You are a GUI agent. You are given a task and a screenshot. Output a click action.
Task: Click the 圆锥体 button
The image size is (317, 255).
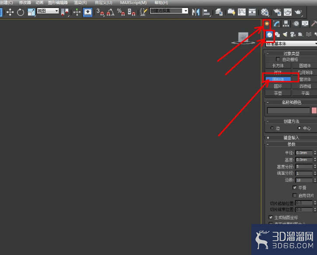click(x=305, y=65)
